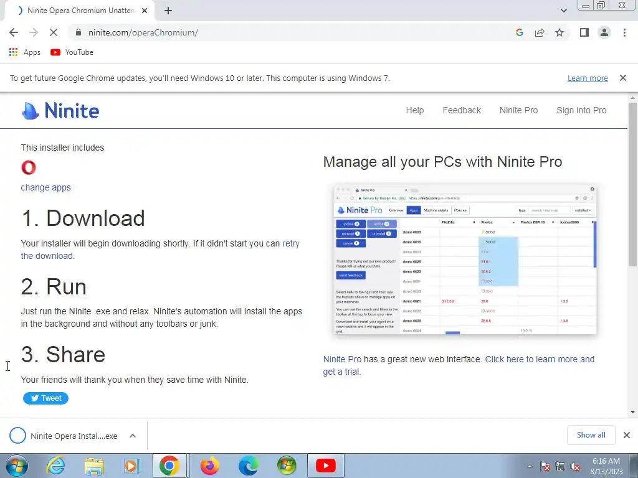
Task: Click the muted volume tray icon
Action: 575,466
